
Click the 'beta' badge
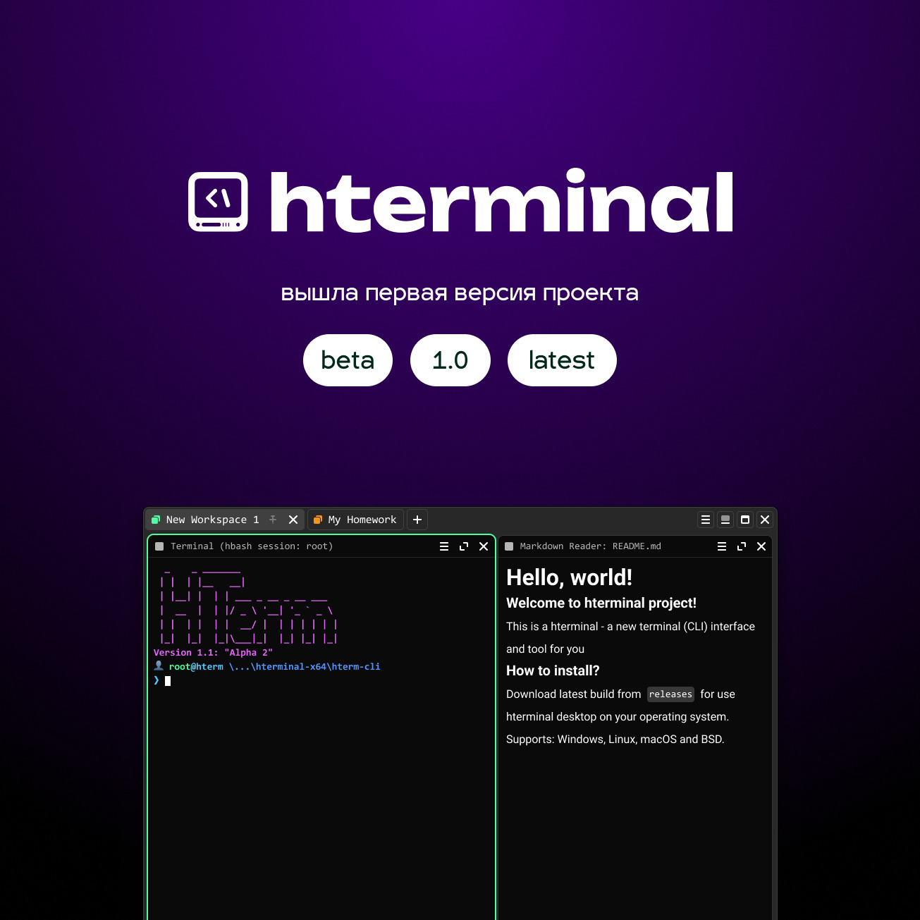coord(348,360)
